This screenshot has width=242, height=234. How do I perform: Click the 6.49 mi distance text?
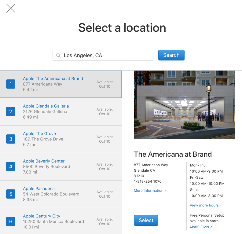(x=30, y=117)
